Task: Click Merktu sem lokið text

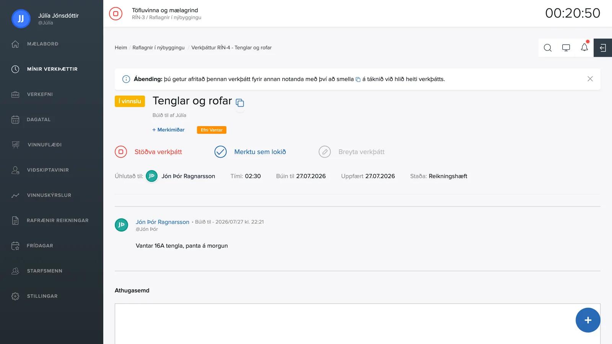Action: 260,152
